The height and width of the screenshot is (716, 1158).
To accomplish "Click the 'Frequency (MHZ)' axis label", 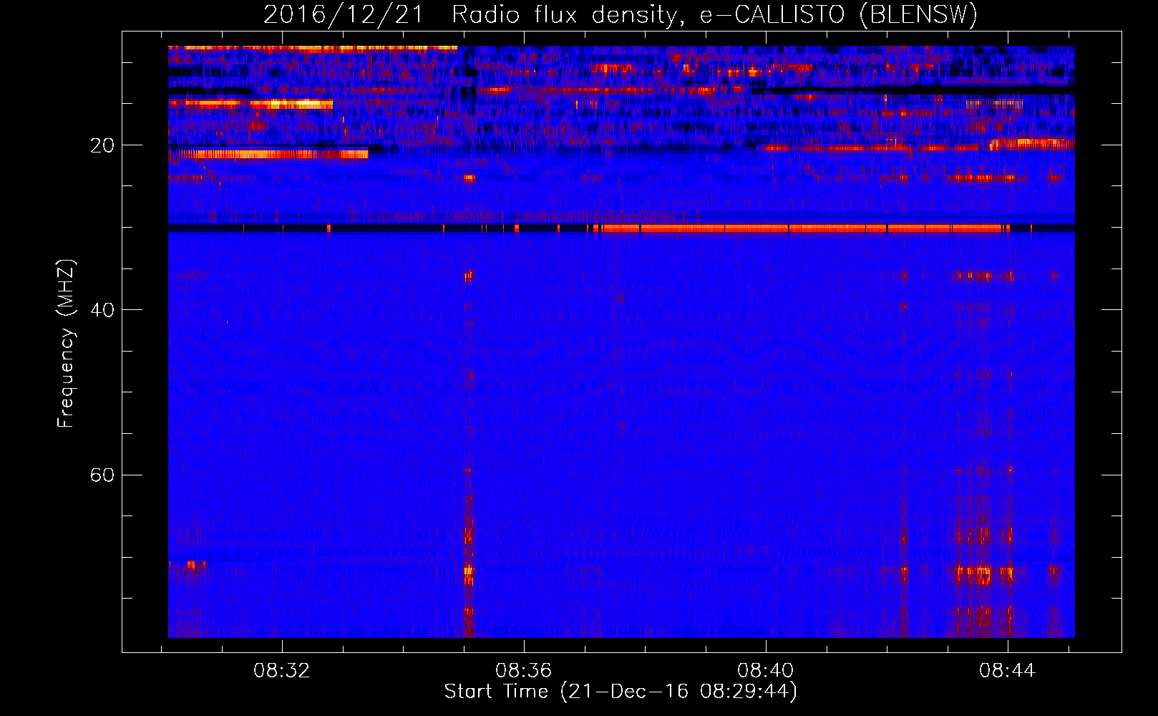I will click(66, 344).
